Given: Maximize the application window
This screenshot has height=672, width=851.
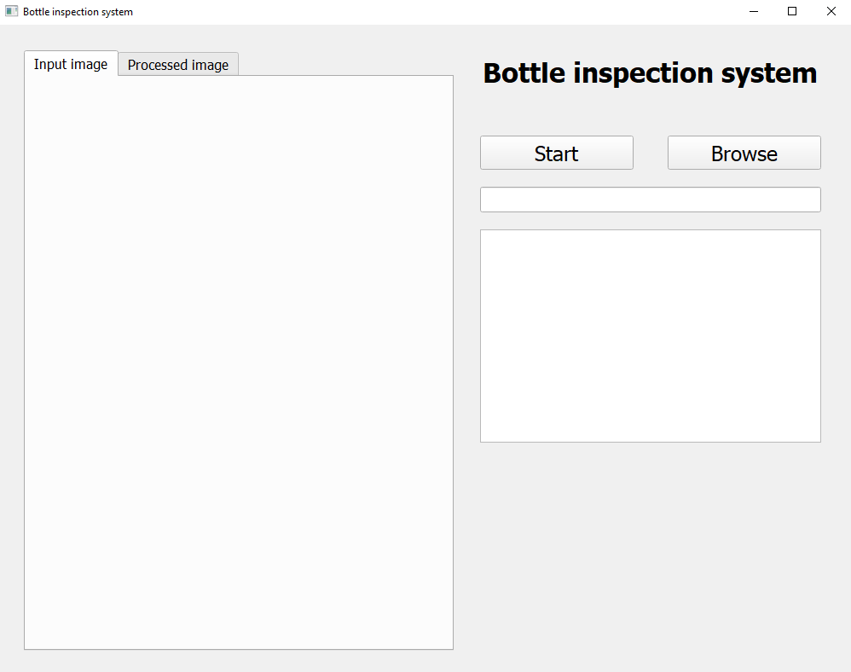Looking at the screenshot, I should [791, 11].
